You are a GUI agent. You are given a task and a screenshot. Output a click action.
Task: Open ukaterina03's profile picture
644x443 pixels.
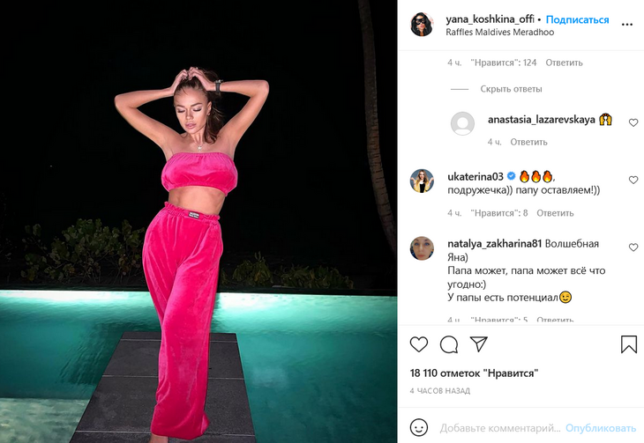point(422,181)
